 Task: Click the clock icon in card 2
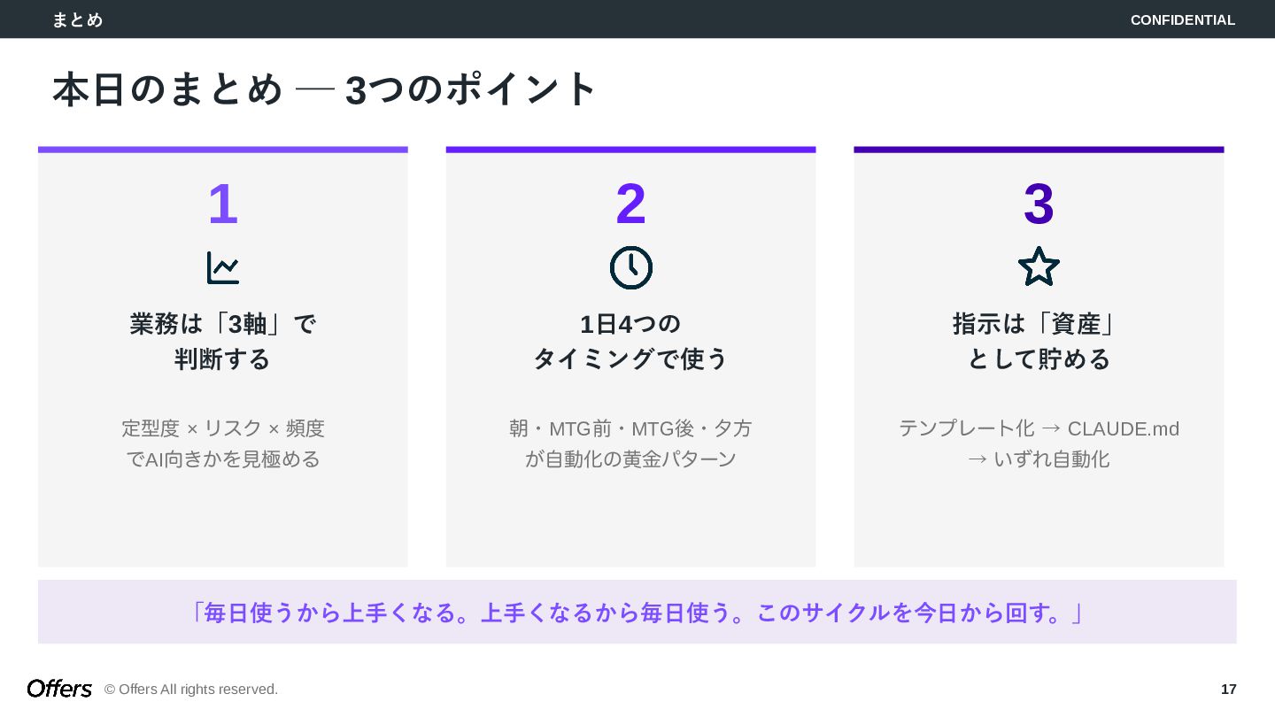pyautogui.click(x=631, y=267)
